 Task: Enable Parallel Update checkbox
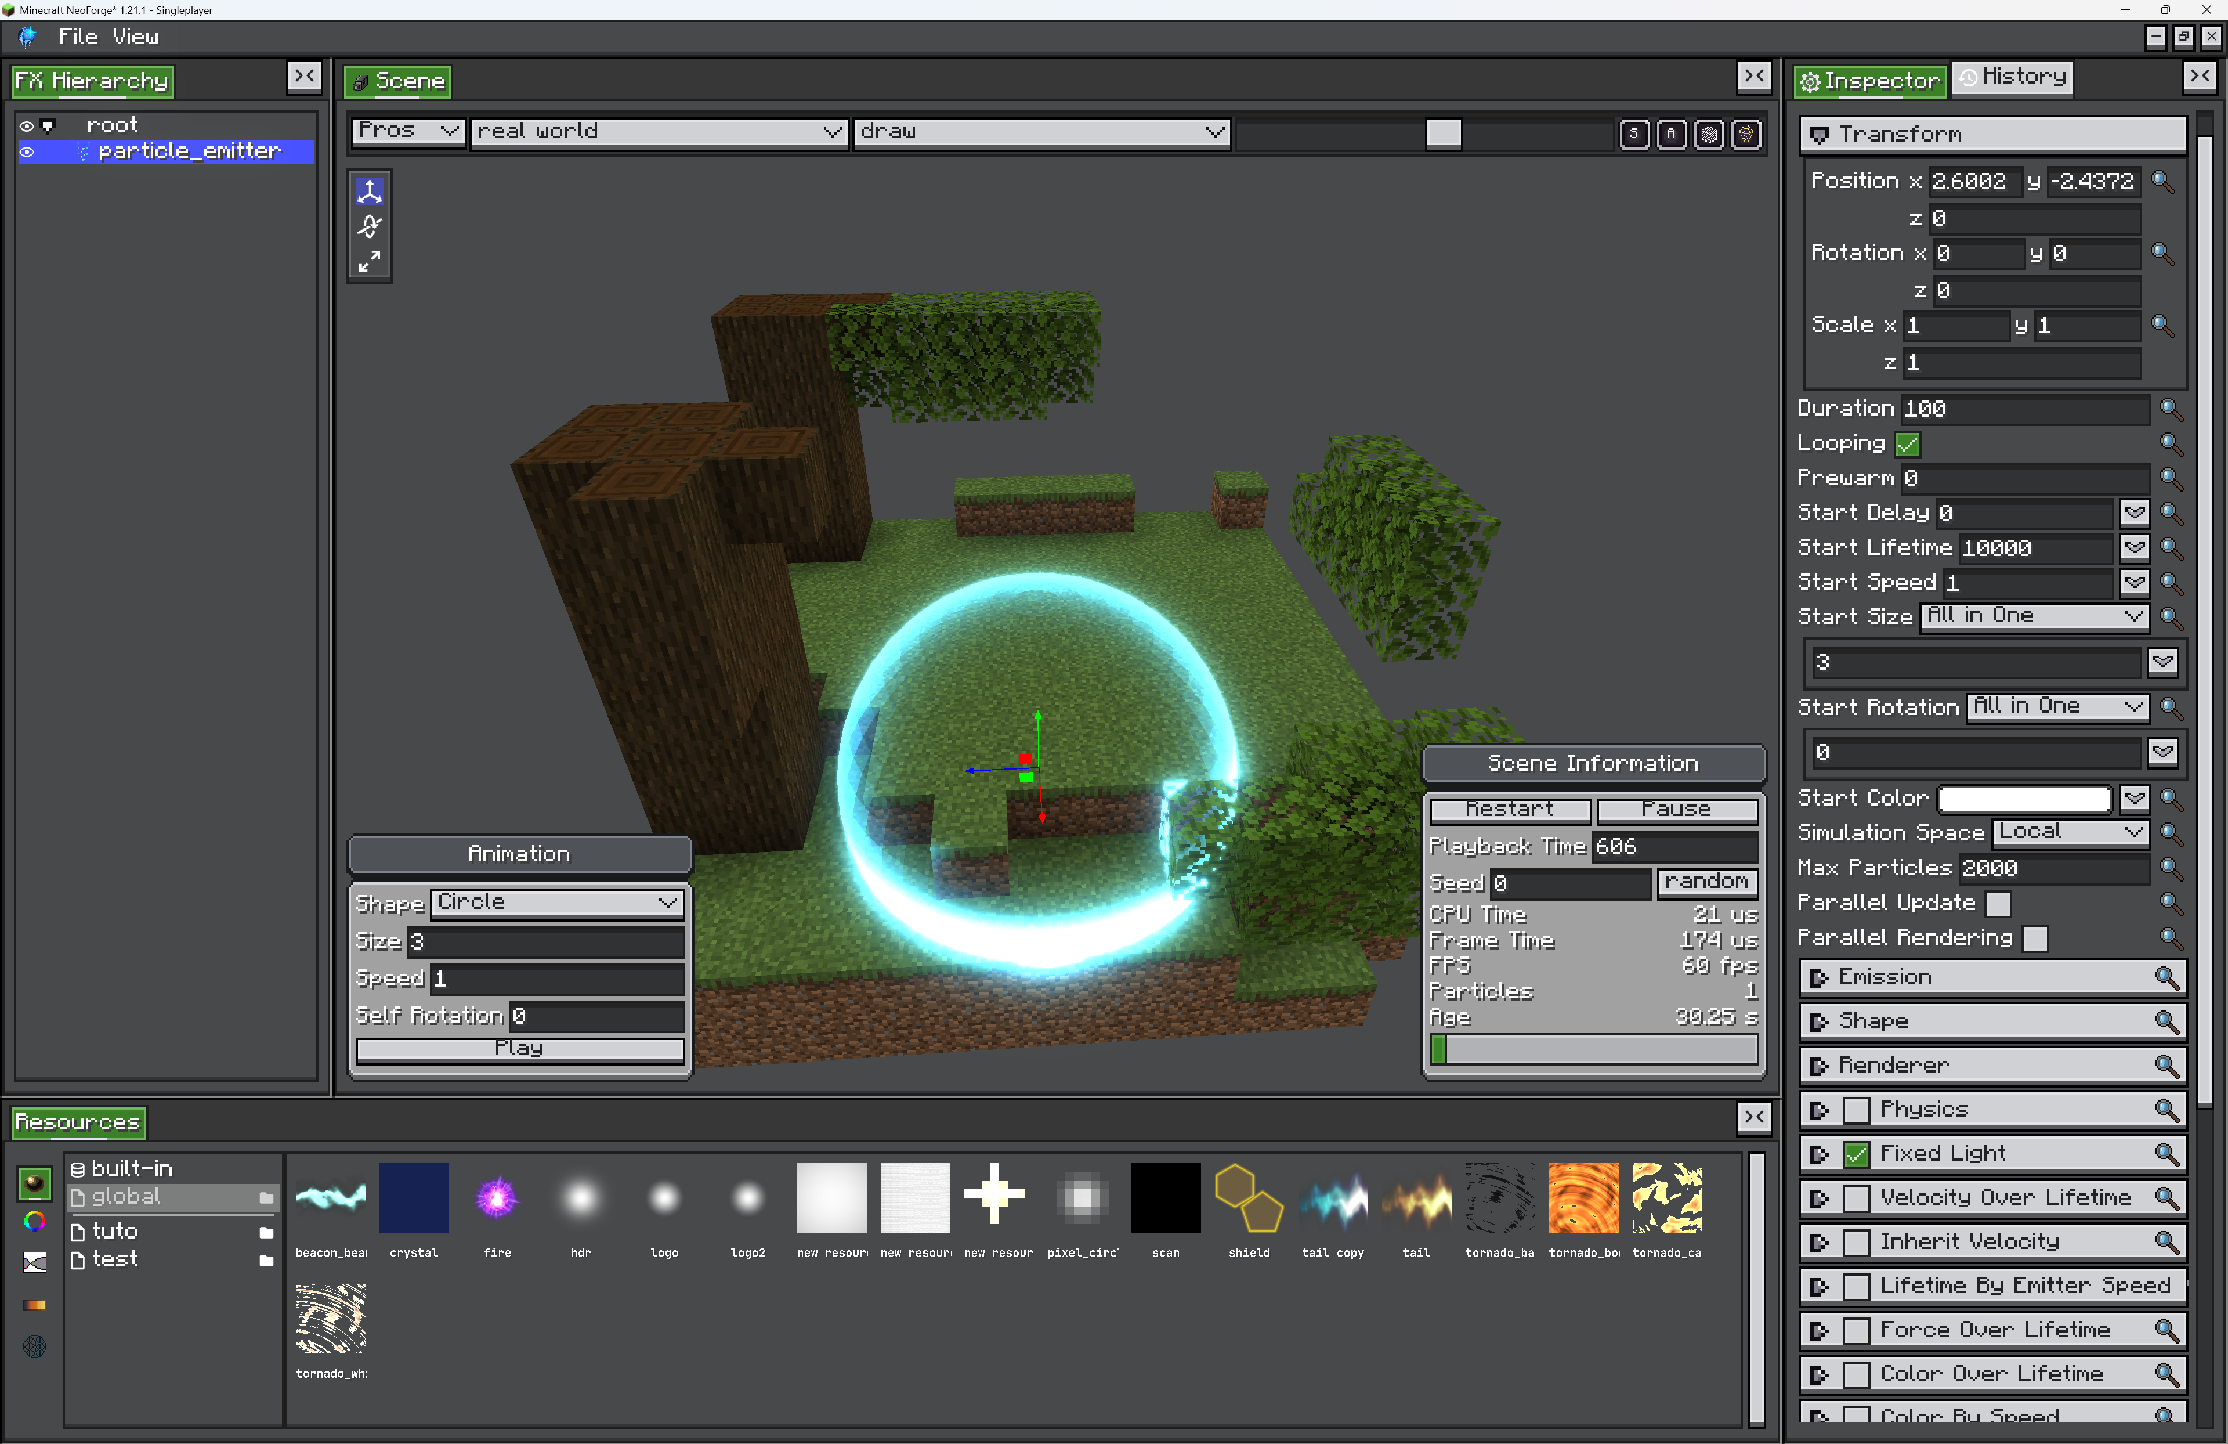point(1998,904)
